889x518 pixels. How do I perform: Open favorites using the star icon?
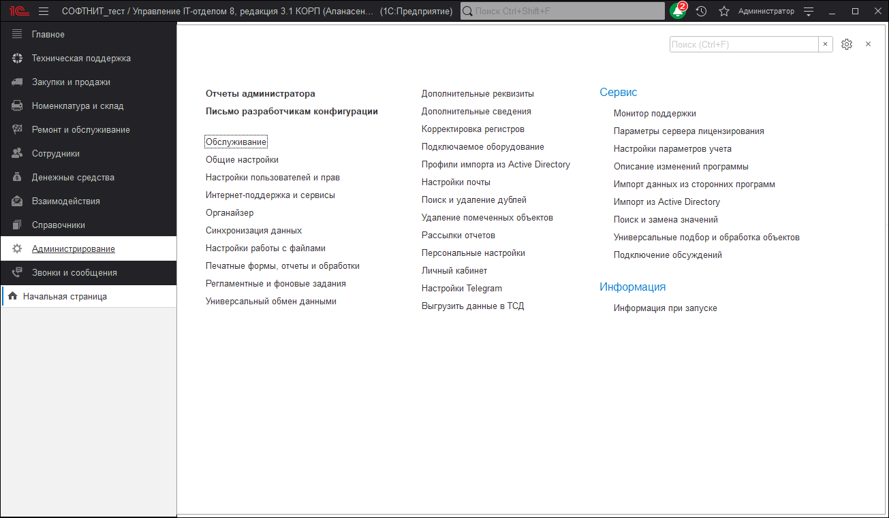723,11
